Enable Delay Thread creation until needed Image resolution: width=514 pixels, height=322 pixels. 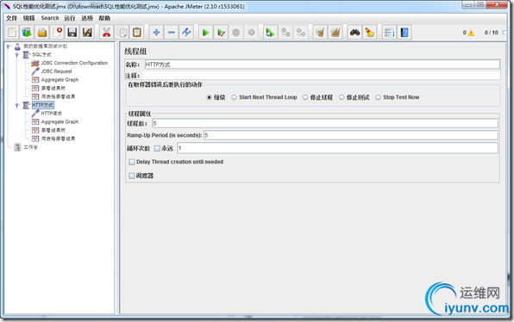[x=132, y=162]
